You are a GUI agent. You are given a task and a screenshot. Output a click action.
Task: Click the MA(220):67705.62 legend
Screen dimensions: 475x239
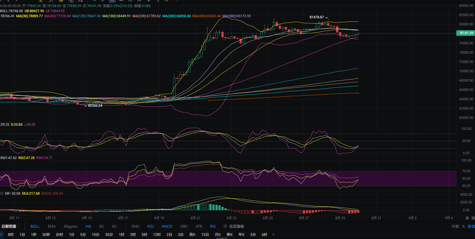[146, 16]
